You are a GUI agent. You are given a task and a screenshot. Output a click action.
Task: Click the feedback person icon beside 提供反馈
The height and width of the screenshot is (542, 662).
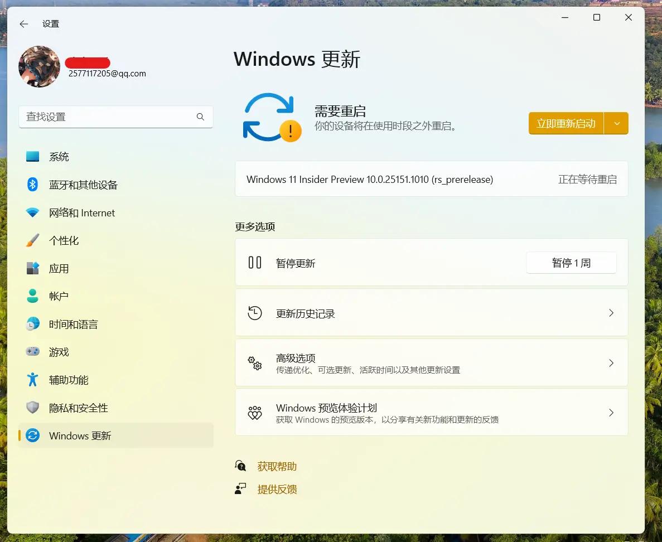click(x=240, y=488)
